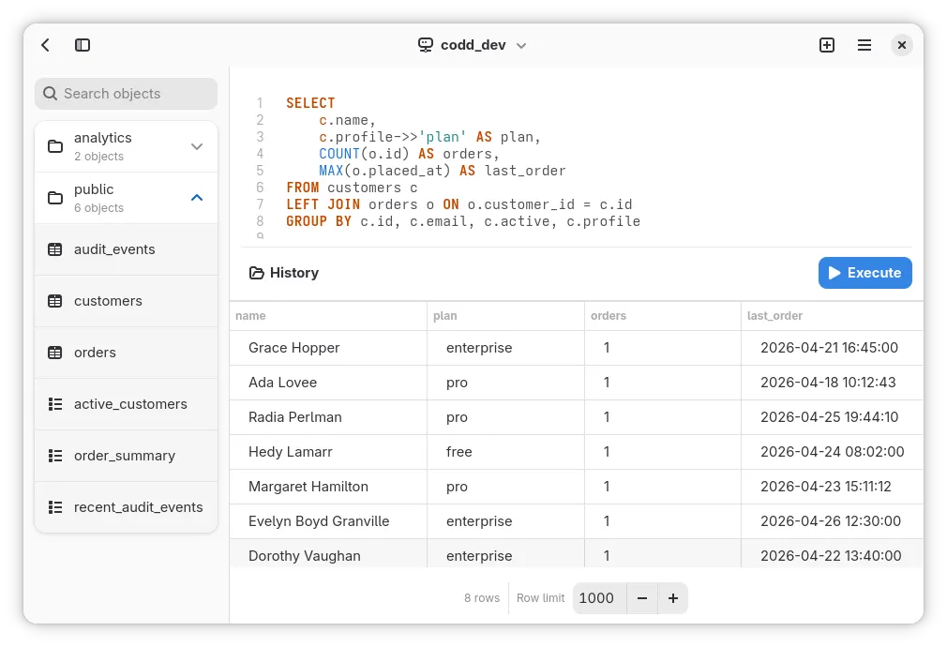Screen dimensions: 947x647
Task: Go back with the left arrow icon
Action: coord(45,45)
